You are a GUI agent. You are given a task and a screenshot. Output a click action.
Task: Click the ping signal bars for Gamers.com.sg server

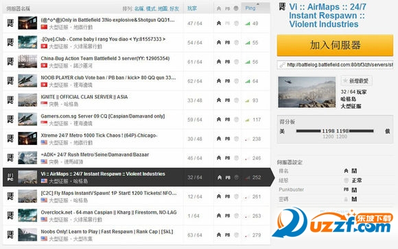pos(248,120)
